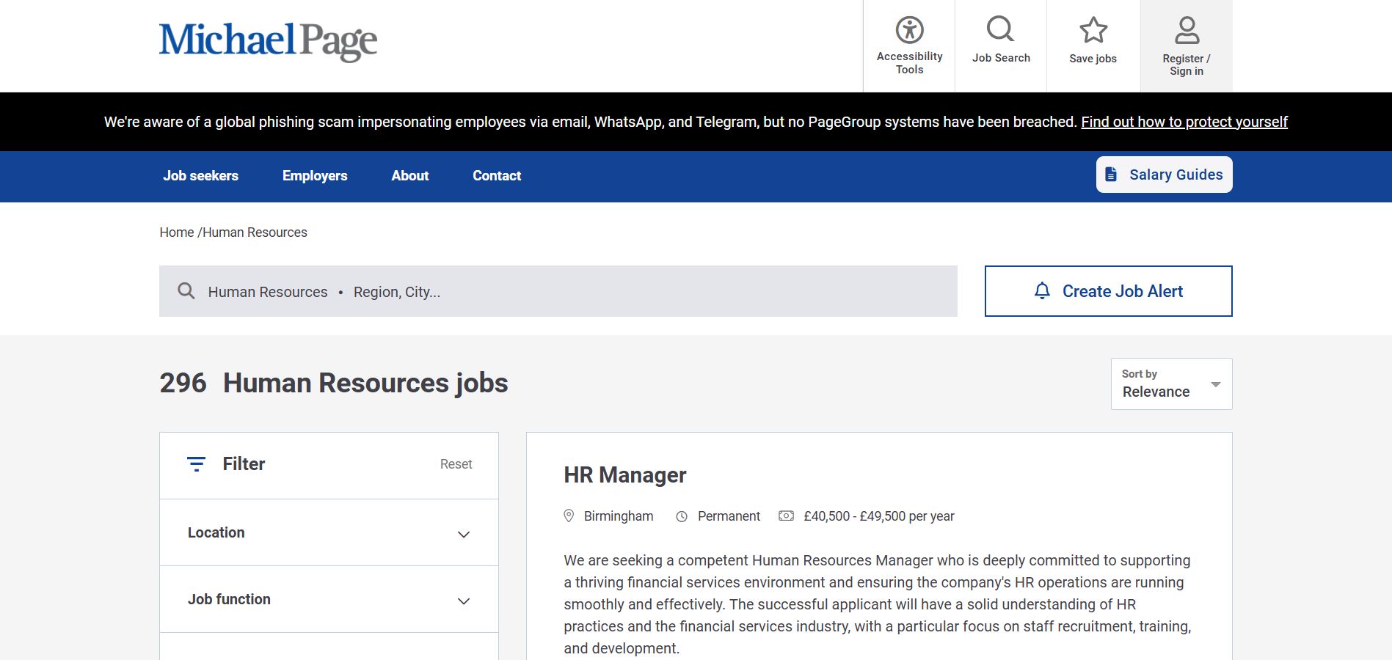This screenshot has height=660, width=1392.
Task: Select the About navigation item
Action: (409, 175)
